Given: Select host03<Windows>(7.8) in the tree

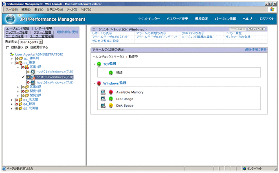Looking at the screenshot, I should (x=55, y=83).
